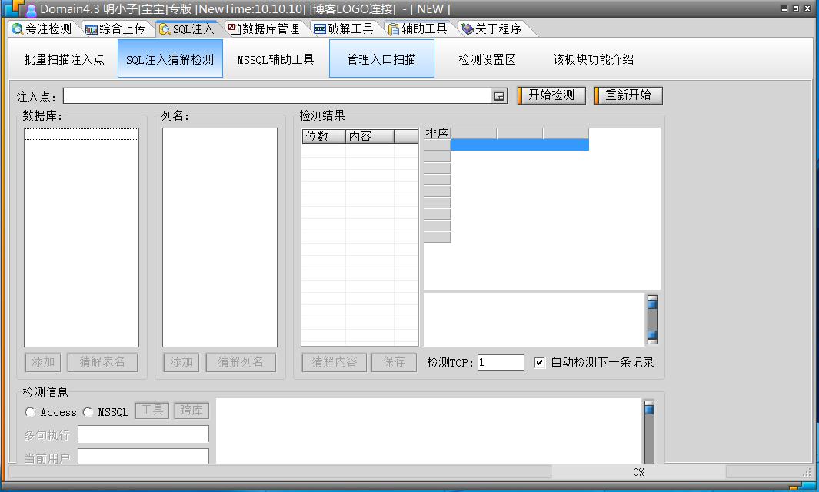Minimize the Domain4.3 window
This screenshot has height=492, width=819.
point(784,8)
